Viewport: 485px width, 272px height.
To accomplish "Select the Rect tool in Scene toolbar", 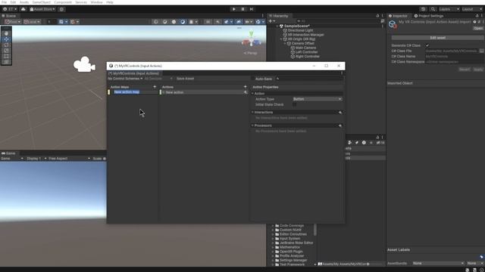I will click(6, 57).
